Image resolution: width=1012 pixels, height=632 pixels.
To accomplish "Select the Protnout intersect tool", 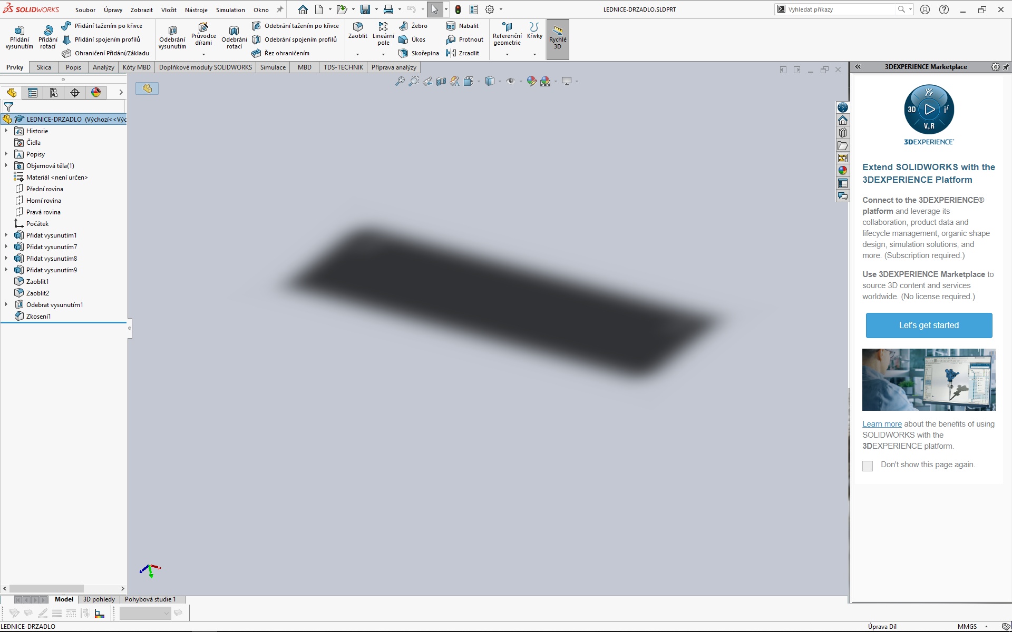I will (x=464, y=39).
